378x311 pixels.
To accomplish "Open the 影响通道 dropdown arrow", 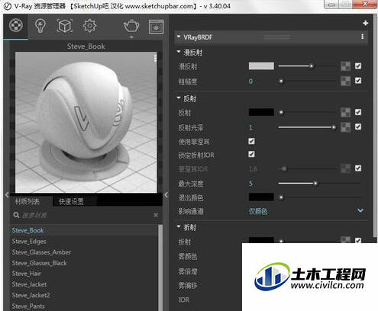I will pos(360,210).
